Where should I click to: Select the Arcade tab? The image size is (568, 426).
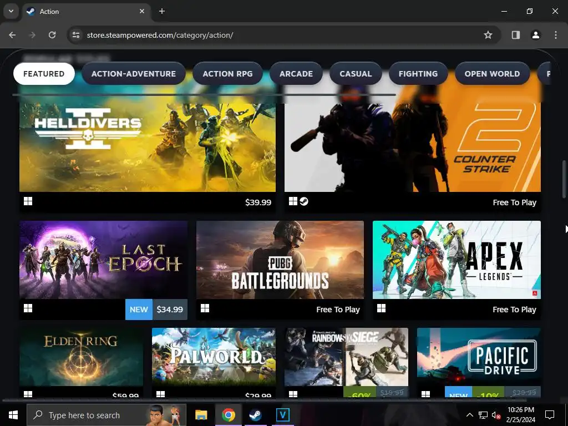[296, 74]
